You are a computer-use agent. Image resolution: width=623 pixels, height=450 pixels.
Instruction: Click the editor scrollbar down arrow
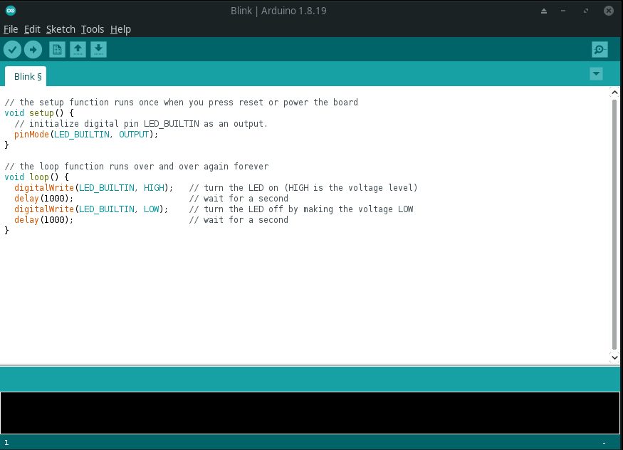614,357
